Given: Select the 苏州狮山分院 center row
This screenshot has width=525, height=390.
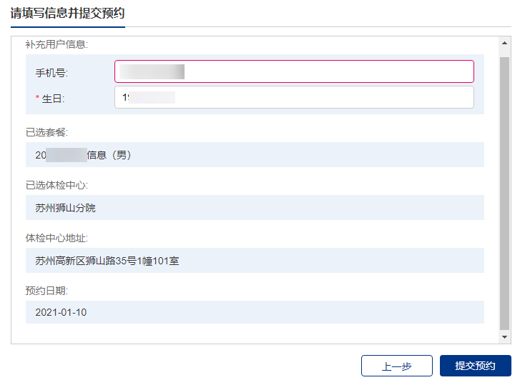Looking at the screenshot, I should [255, 208].
